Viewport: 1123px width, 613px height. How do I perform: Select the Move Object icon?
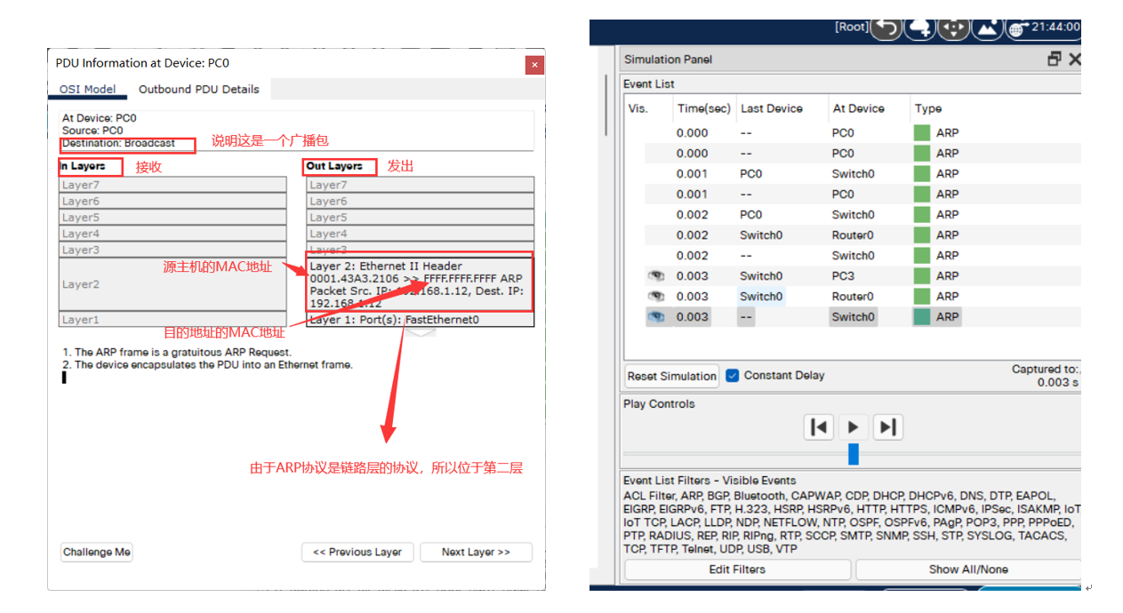953,28
